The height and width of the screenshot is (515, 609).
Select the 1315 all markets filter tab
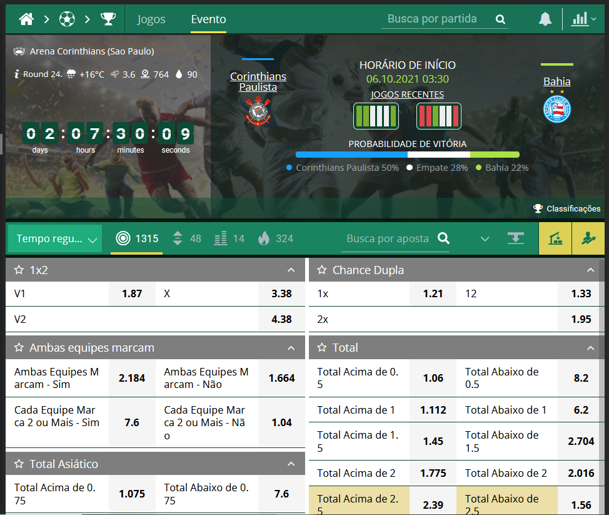click(137, 238)
